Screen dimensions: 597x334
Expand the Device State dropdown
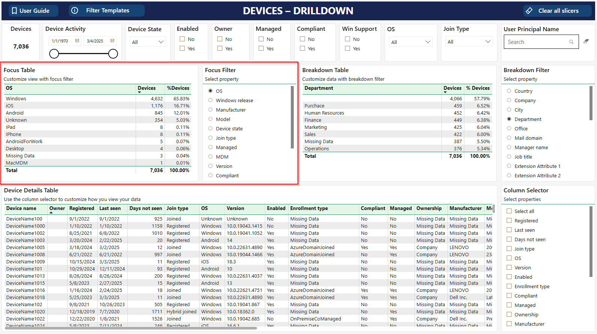click(148, 42)
